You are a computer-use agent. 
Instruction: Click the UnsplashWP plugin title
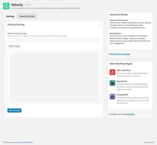(122, 95)
